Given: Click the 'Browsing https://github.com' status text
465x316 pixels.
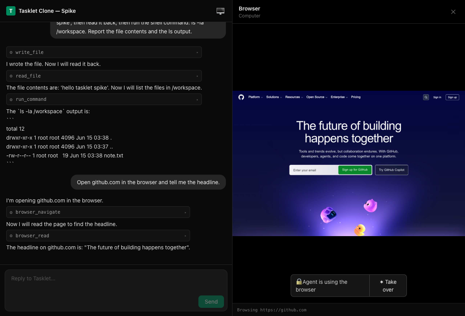Looking at the screenshot, I should (272, 310).
